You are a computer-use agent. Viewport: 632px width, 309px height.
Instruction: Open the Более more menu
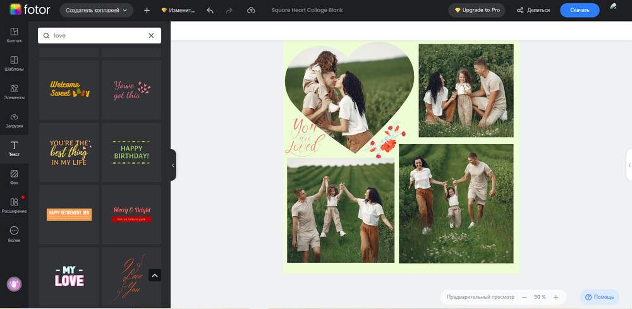click(x=14, y=234)
